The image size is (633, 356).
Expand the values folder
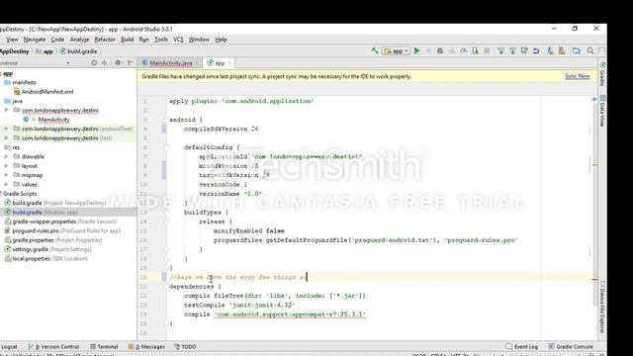pos(7,185)
